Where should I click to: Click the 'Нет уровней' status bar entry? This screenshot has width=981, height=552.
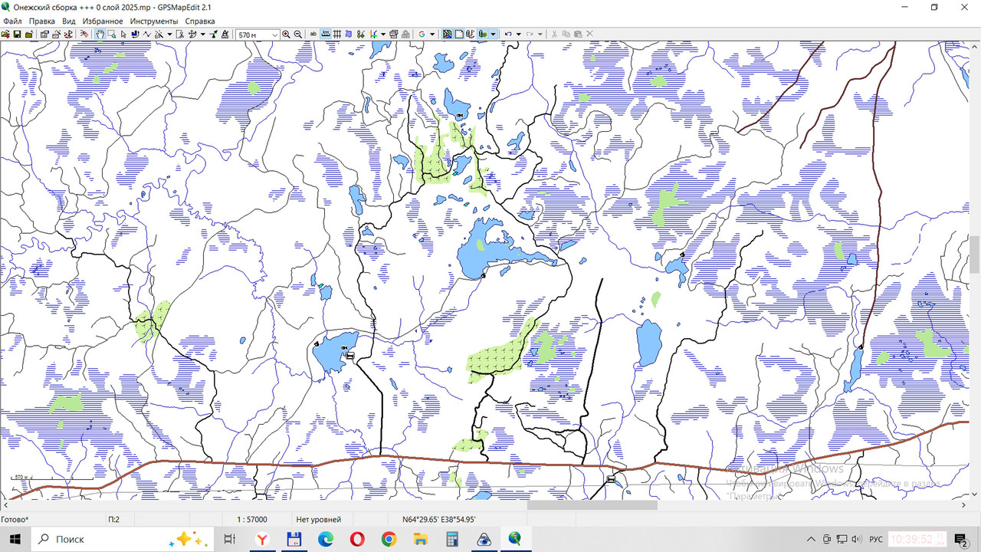[x=319, y=520]
